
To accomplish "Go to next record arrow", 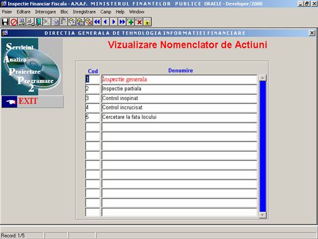I will tap(114, 22).
